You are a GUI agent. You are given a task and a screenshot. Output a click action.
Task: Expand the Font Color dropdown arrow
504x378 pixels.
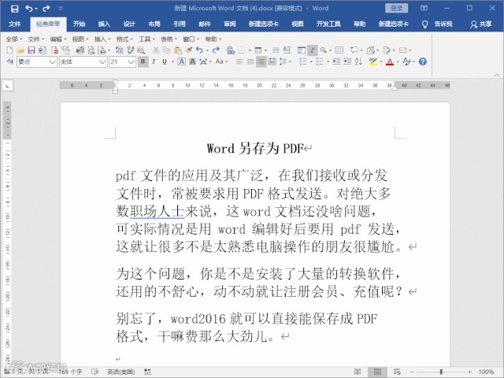coord(398,61)
